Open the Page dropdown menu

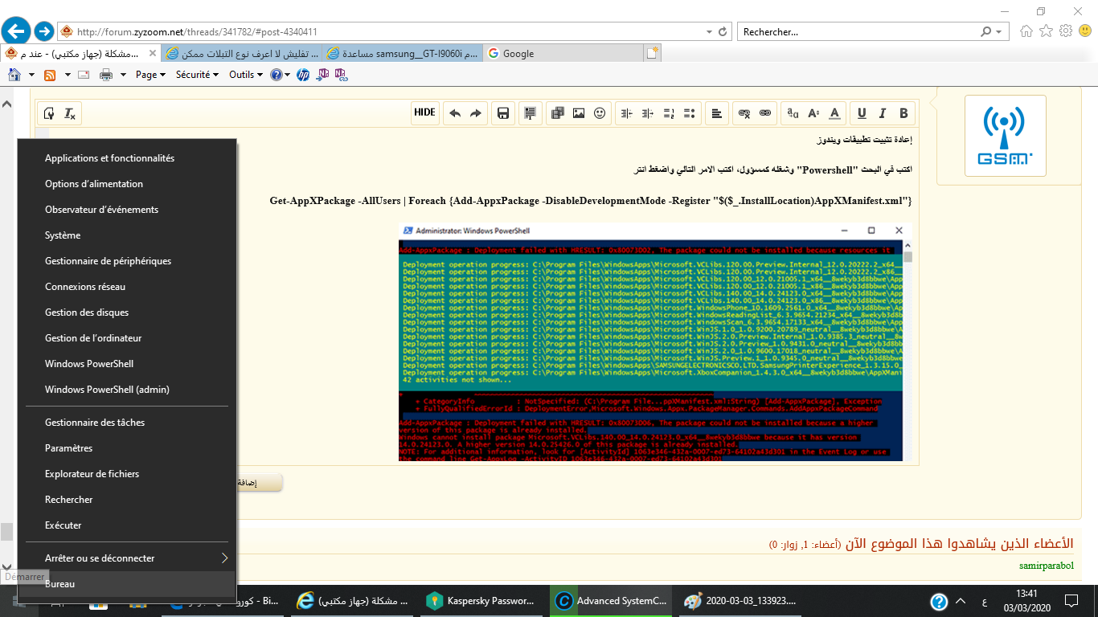pos(150,75)
